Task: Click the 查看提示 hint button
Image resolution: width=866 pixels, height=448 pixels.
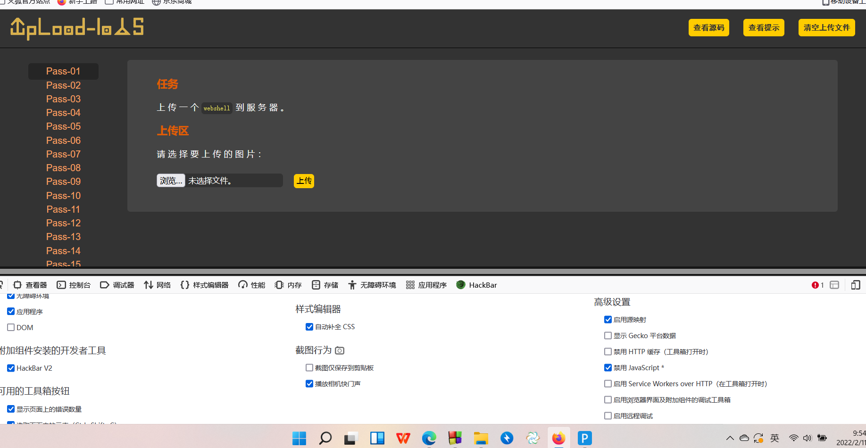Action: [763, 27]
